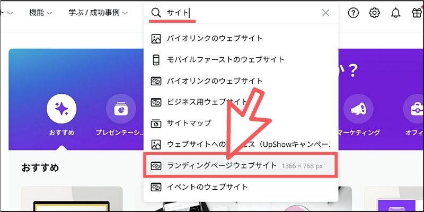Open notifications bell icon

(395, 13)
